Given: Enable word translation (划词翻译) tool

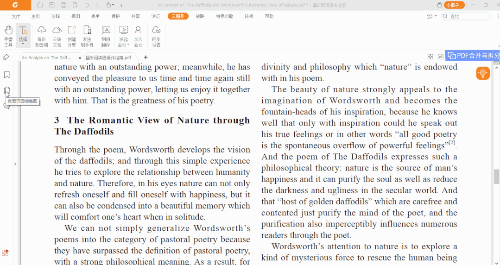Looking at the screenshot, I should 106,36.
